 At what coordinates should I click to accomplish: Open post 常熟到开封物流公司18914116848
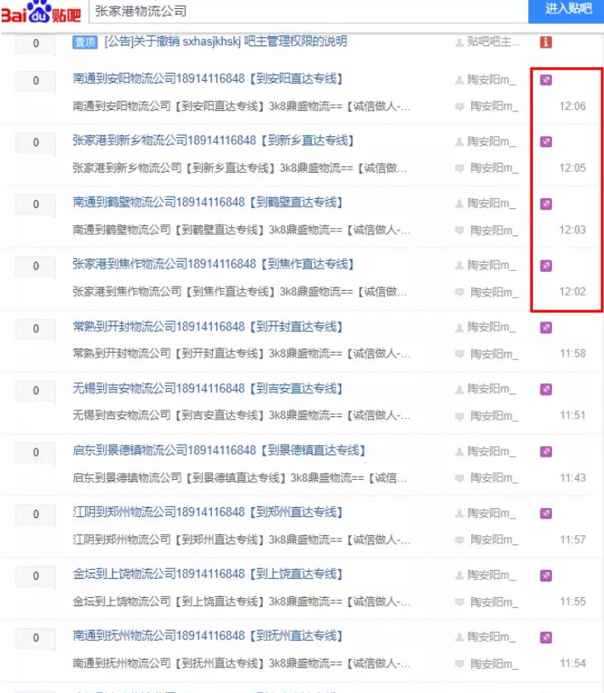tap(208, 327)
